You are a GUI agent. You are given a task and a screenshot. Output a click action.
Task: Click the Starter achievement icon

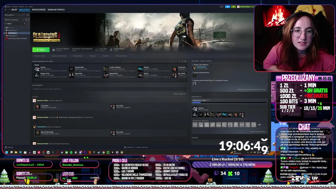[x=140, y=75]
